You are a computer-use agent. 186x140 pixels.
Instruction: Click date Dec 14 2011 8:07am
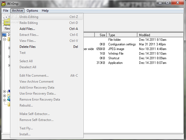coord(153,63)
